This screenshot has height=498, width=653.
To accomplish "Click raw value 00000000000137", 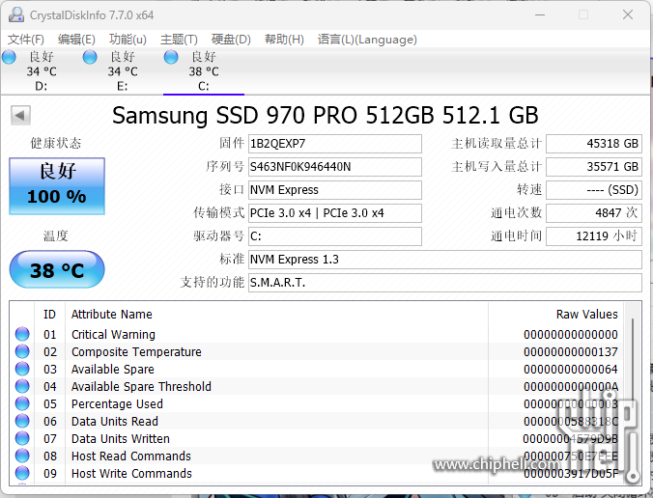I will click(571, 352).
